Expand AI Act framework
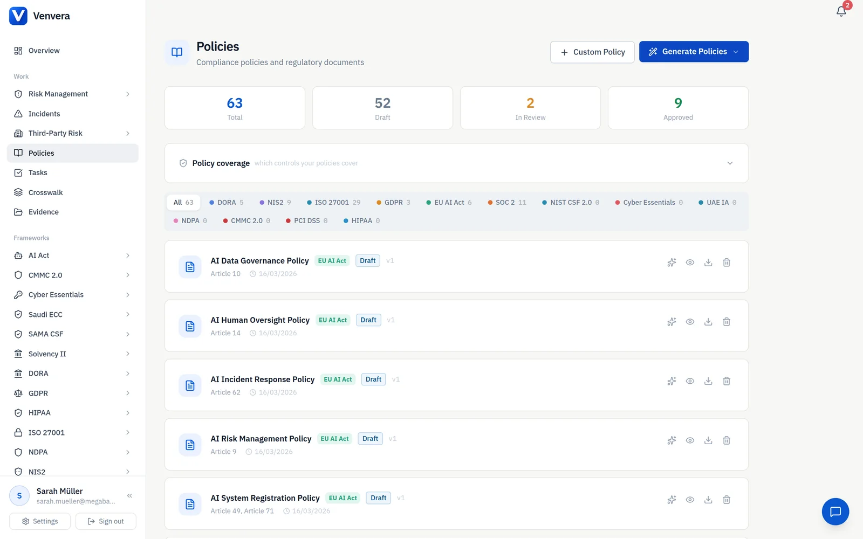The height and width of the screenshot is (539, 863). click(x=127, y=255)
